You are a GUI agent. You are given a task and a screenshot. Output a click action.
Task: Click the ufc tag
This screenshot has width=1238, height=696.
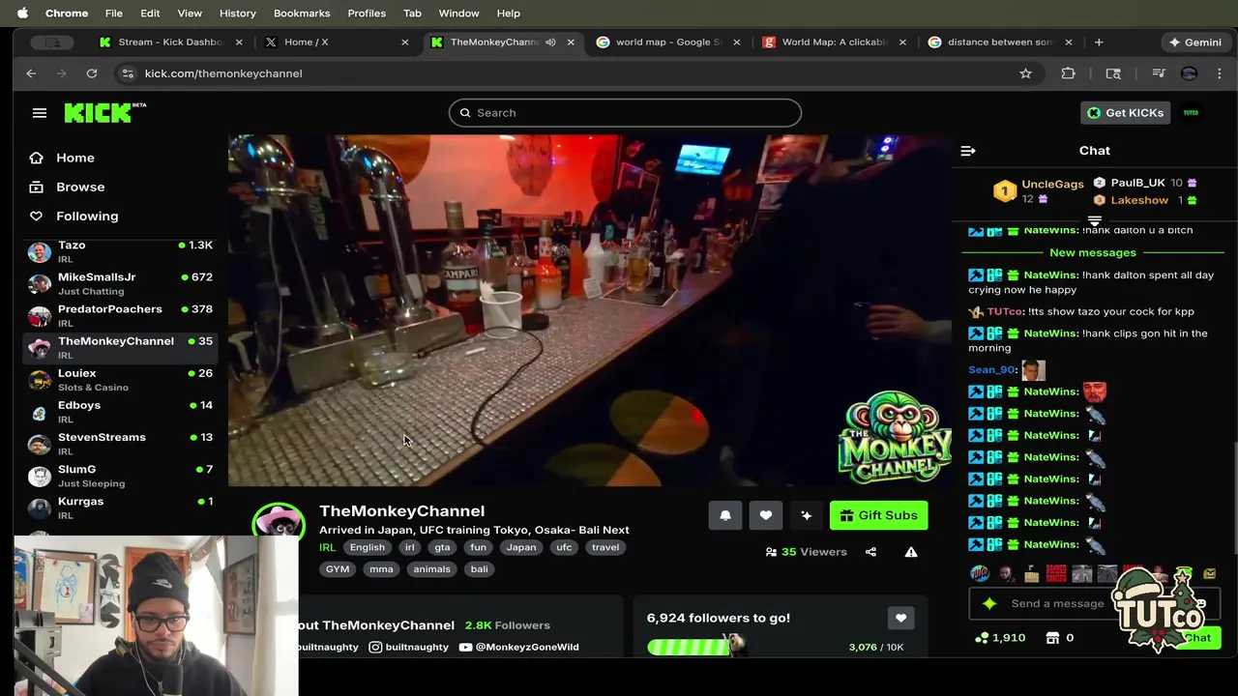564,547
